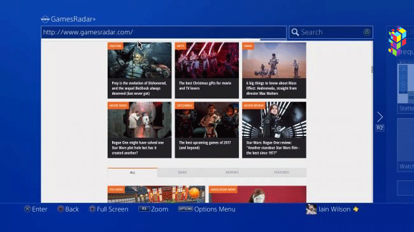
Task: Click the square Full Screen icon
Action: (x=92, y=209)
